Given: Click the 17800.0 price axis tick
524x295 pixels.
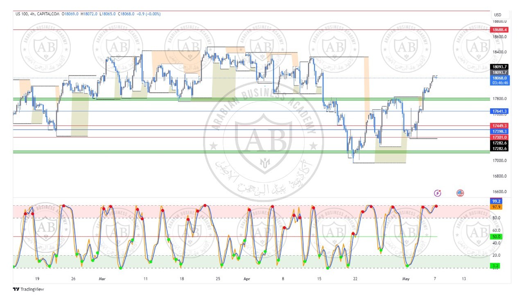Looking at the screenshot, I should coord(499,99).
